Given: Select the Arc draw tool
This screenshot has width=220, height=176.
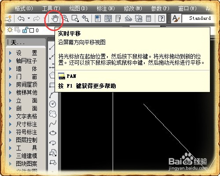Looking at the screenshot, I should [52, 95].
